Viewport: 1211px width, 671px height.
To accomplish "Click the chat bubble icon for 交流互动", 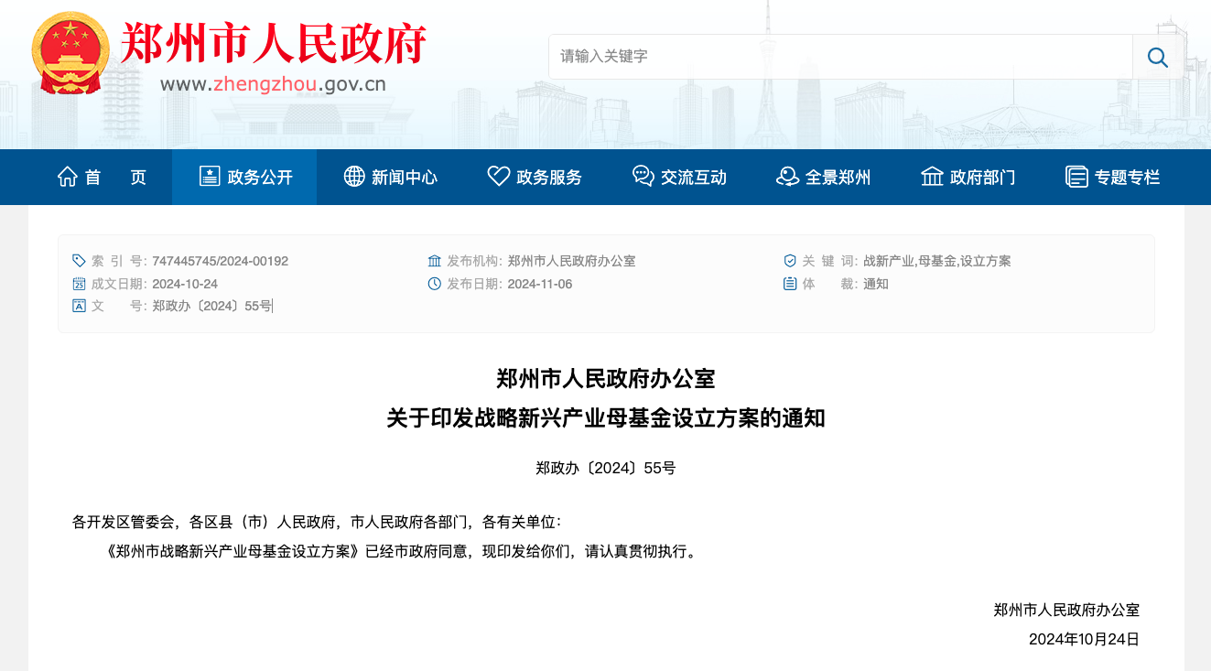I will [x=643, y=177].
